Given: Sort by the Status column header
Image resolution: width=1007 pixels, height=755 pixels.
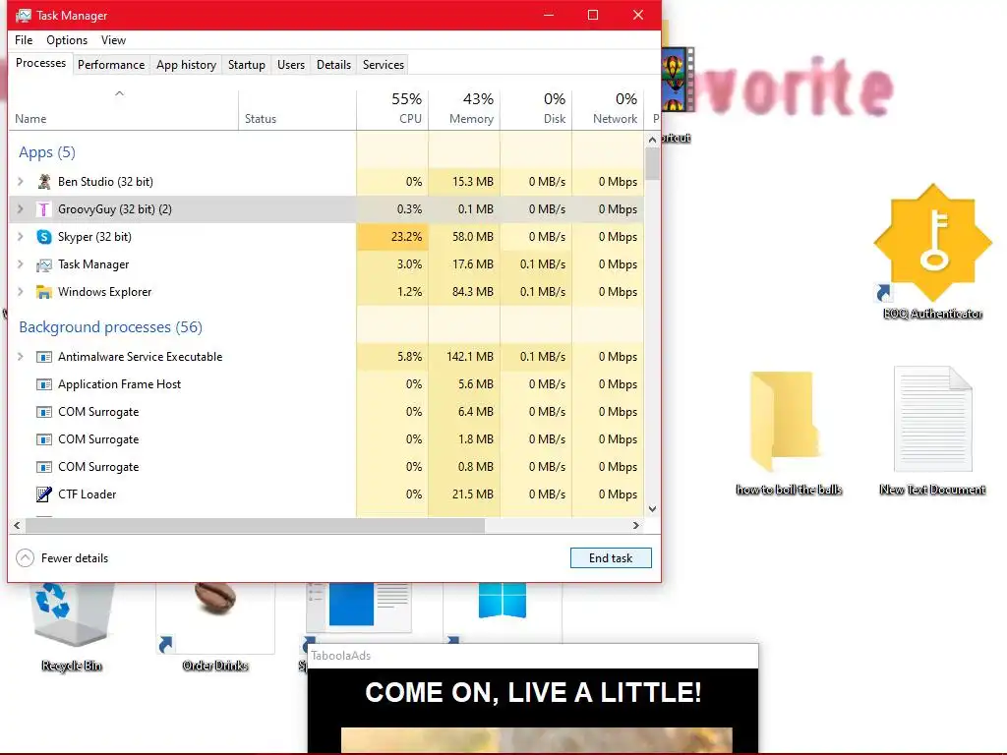Looking at the screenshot, I should coord(297,110).
